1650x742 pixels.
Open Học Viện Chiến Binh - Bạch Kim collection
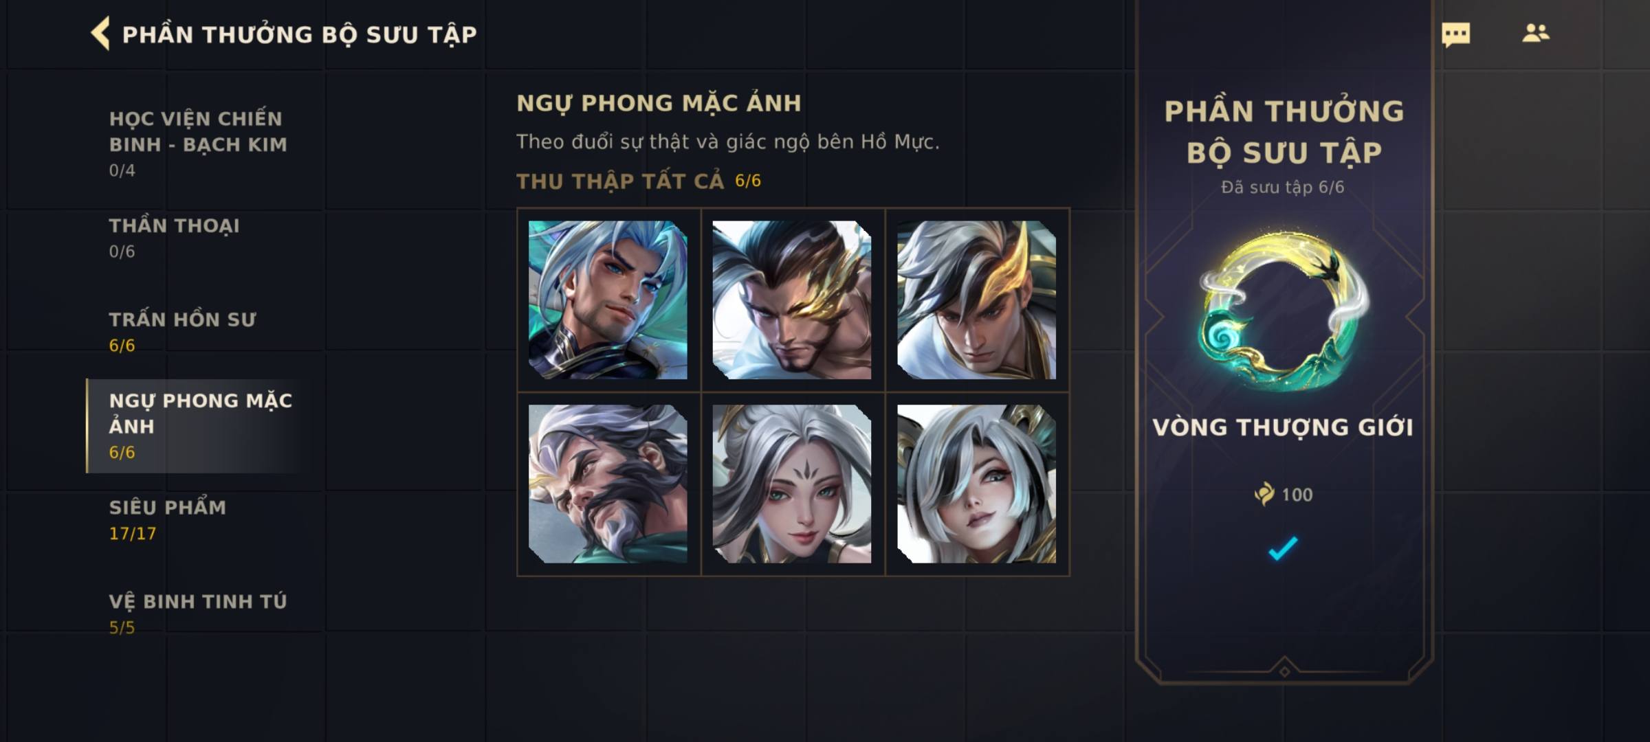click(x=198, y=144)
